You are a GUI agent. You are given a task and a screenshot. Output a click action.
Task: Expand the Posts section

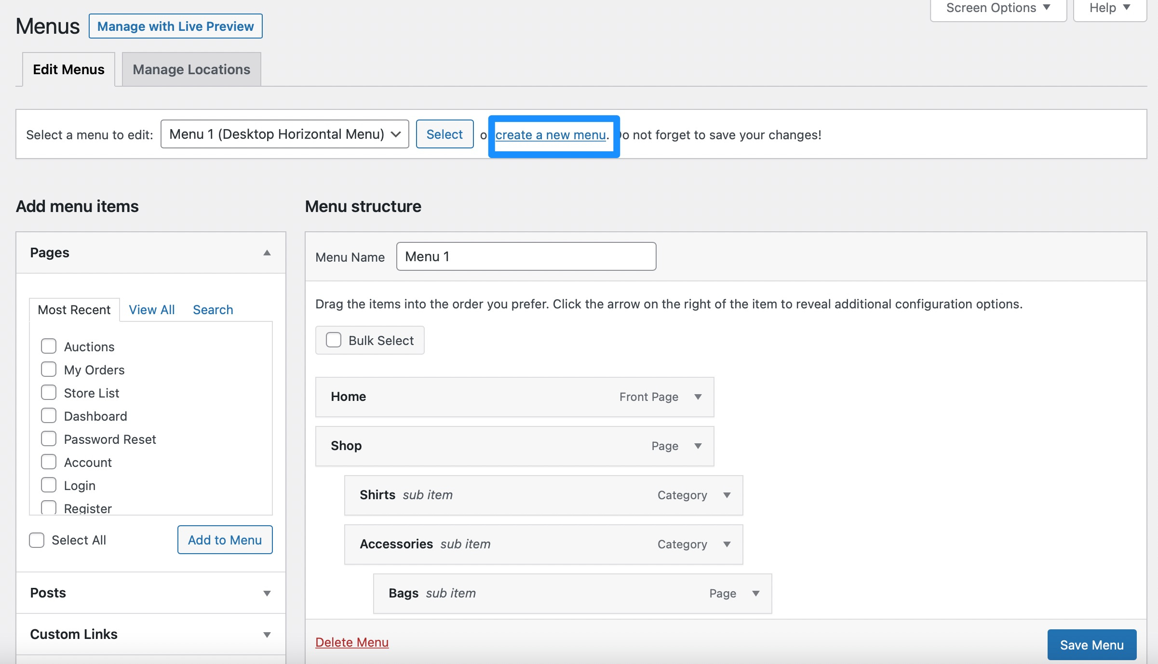266,593
